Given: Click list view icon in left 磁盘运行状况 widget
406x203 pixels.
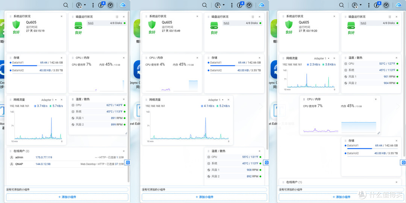Looking at the screenshot, I should [117, 17].
